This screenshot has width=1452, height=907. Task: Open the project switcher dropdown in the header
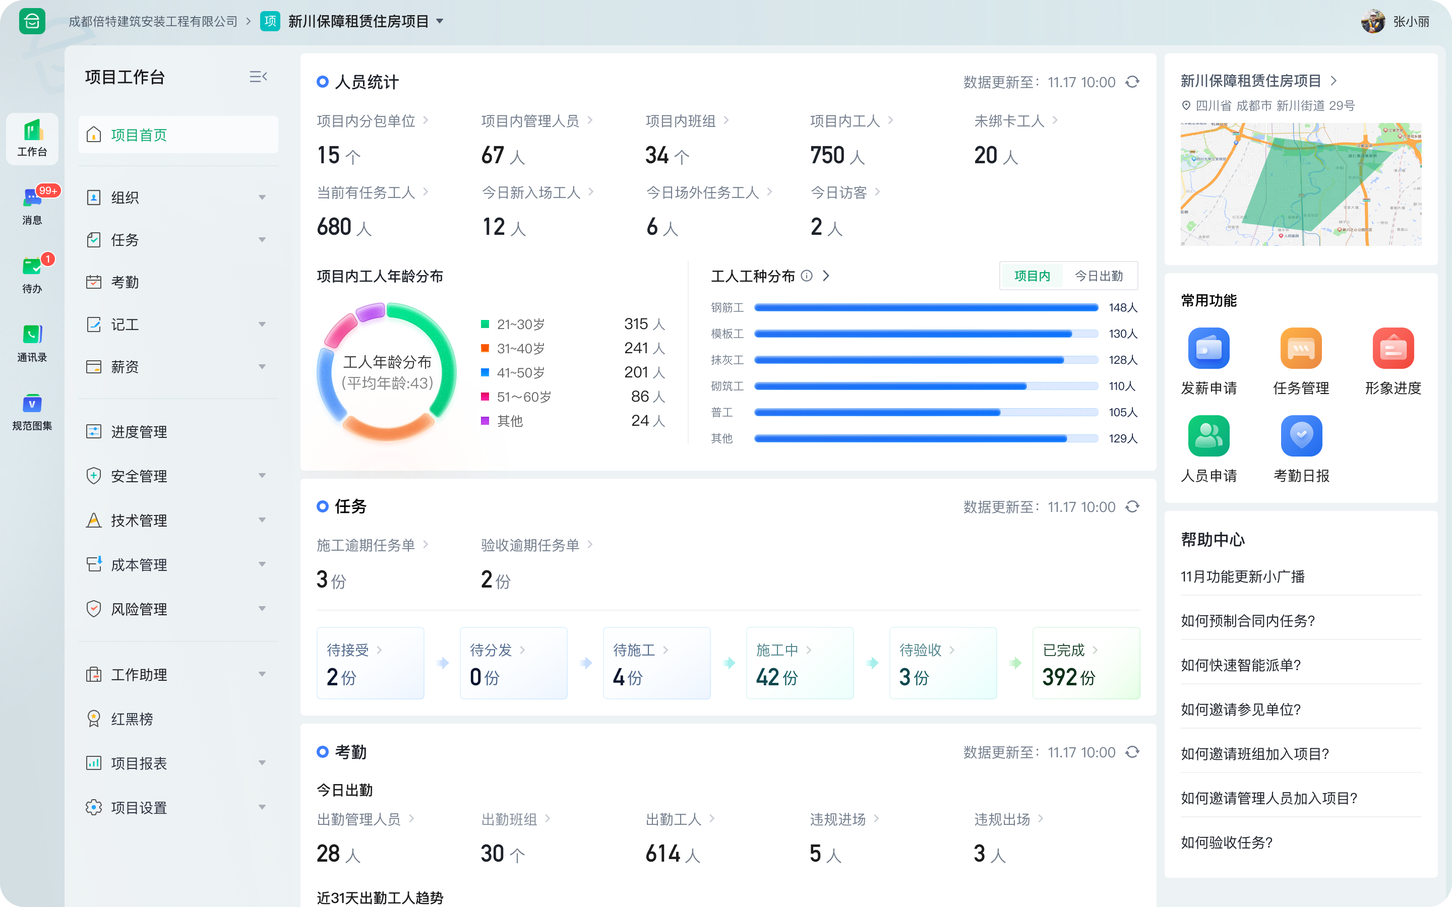click(x=441, y=21)
